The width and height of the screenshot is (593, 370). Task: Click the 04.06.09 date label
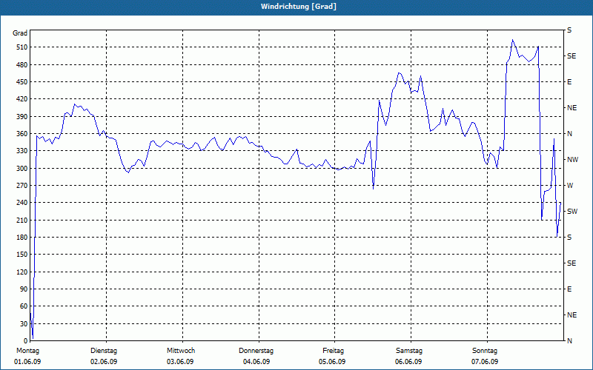point(256,362)
